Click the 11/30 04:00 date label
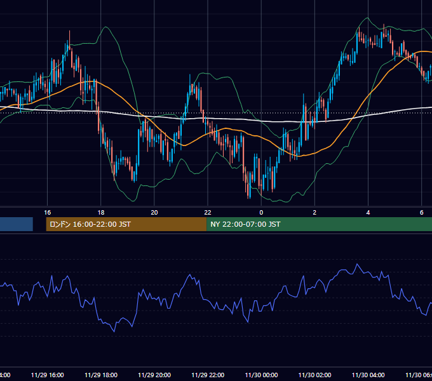The width and height of the screenshot is (432, 381). 368,375
